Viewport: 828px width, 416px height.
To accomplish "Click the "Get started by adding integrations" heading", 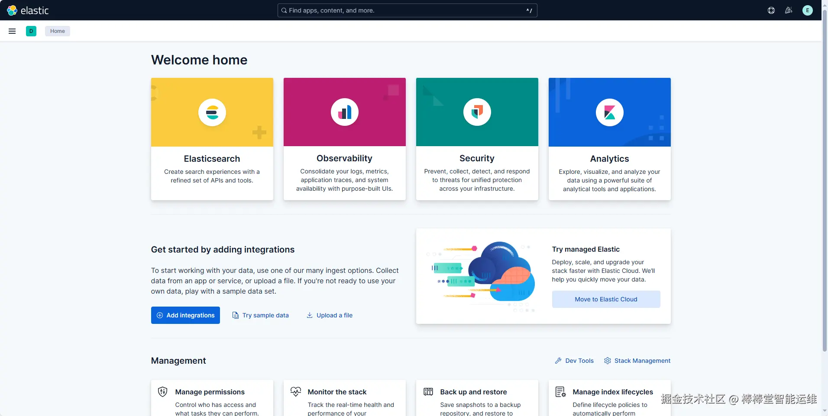I will coord(223,250).
